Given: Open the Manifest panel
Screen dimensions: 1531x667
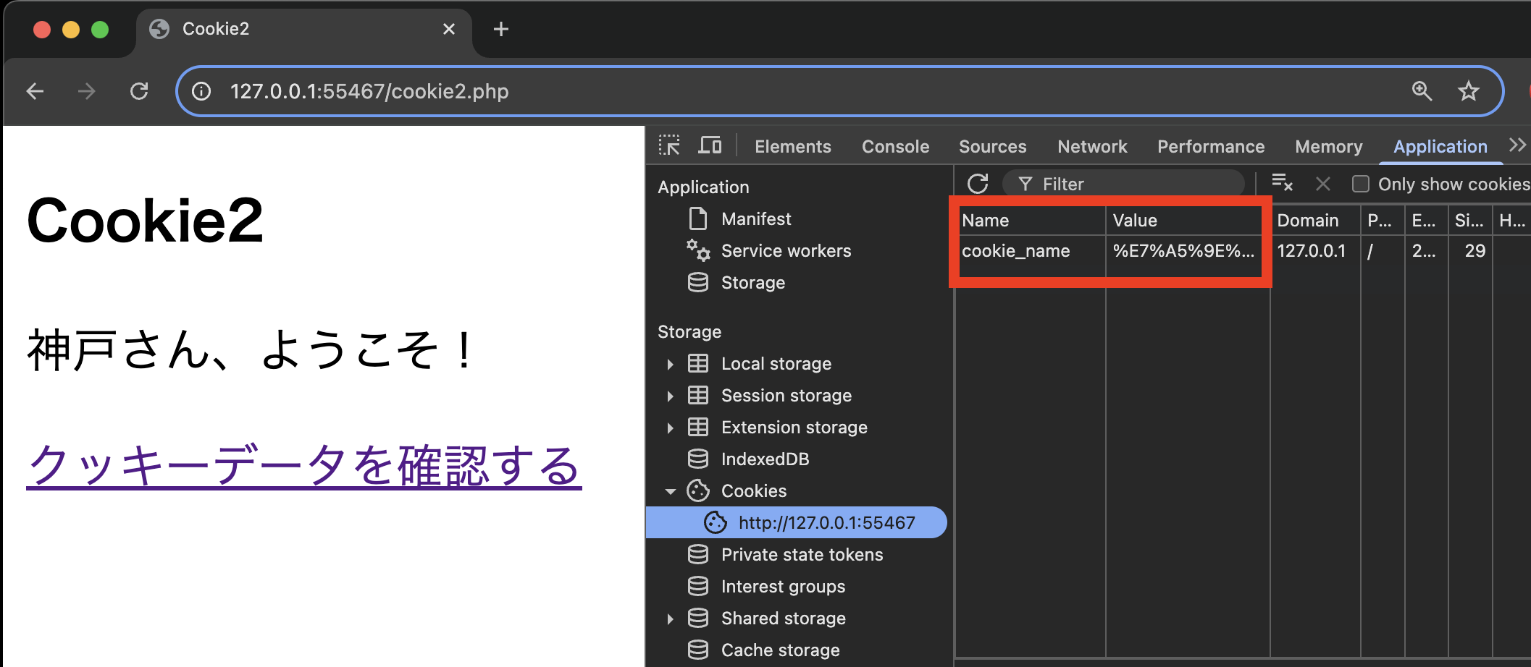Looking at the screenshot, I should (x=756, y=218).
